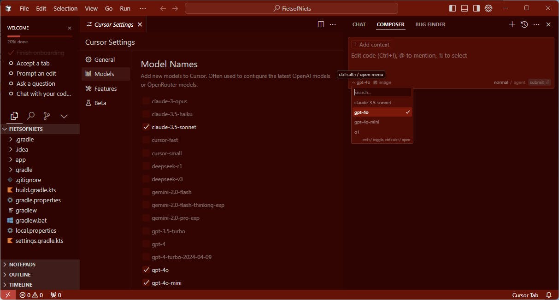The width and height of the screenshot is (559, 300).
Task: Toggle the primary sidebar layout icon
Action: pyautogui.click(x=453, y=8)
